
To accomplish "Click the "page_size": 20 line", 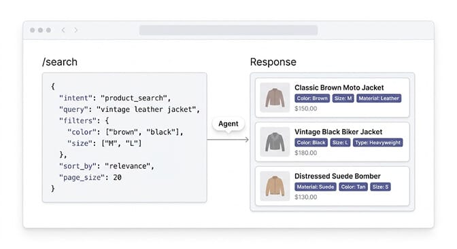I will pos(90,178).
